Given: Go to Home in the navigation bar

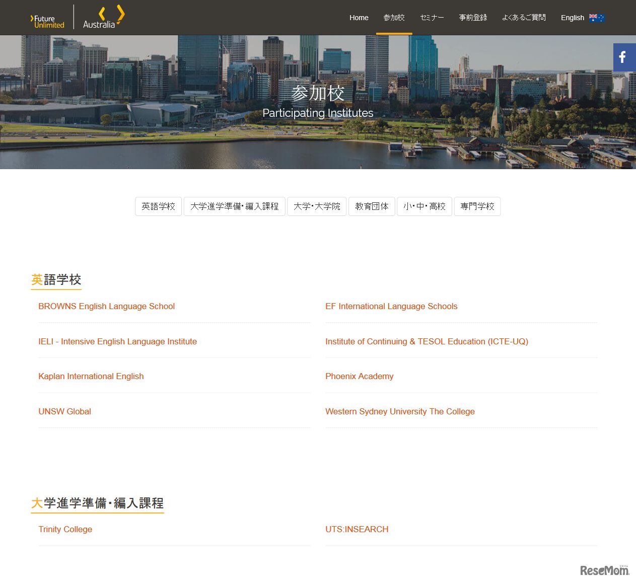Looking at the screenshot, I should pos(359,18).
